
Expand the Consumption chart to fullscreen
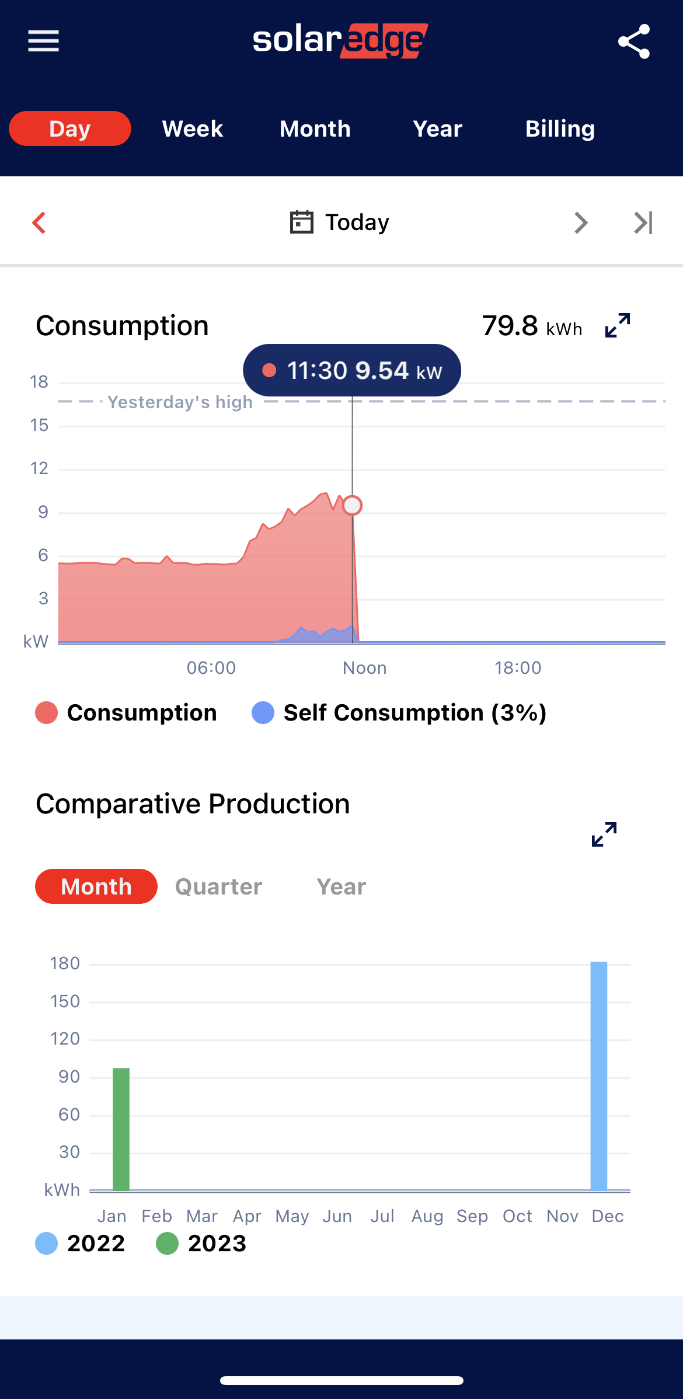click(618, 325)
